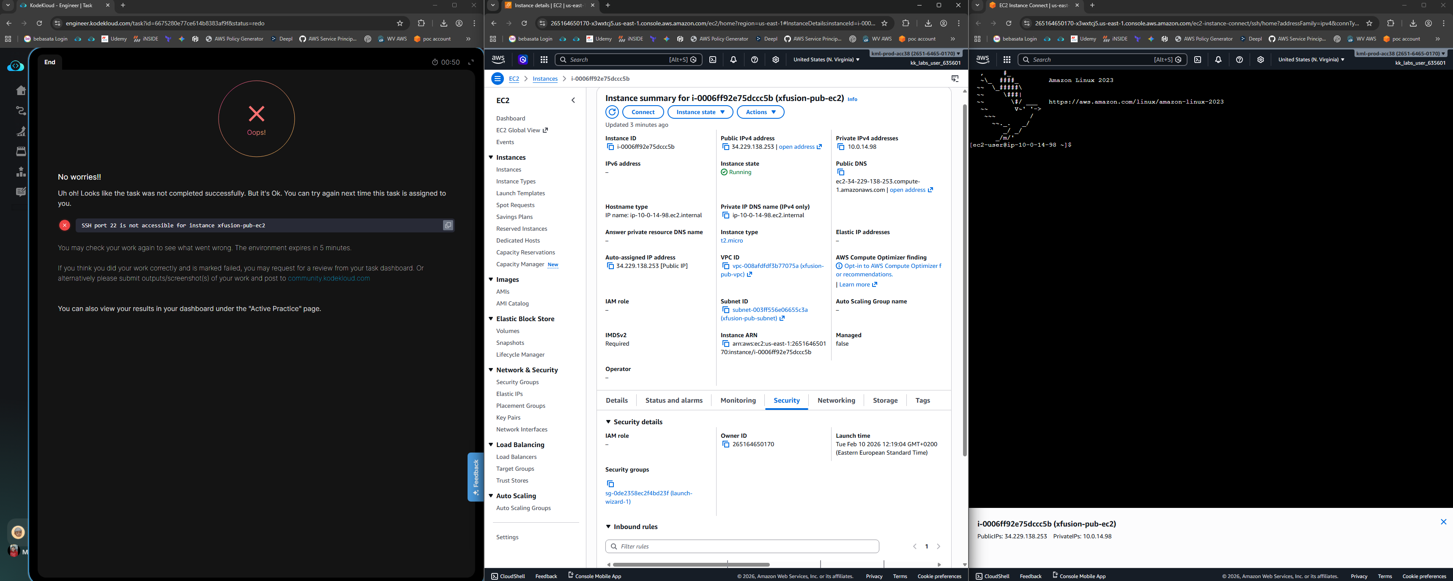The image size is (1453, 581).
Task: Close the instance info banner in EC2 Connect
Action: [1443, 522]
